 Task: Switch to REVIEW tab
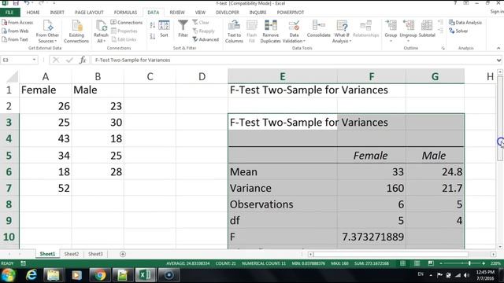177,13
